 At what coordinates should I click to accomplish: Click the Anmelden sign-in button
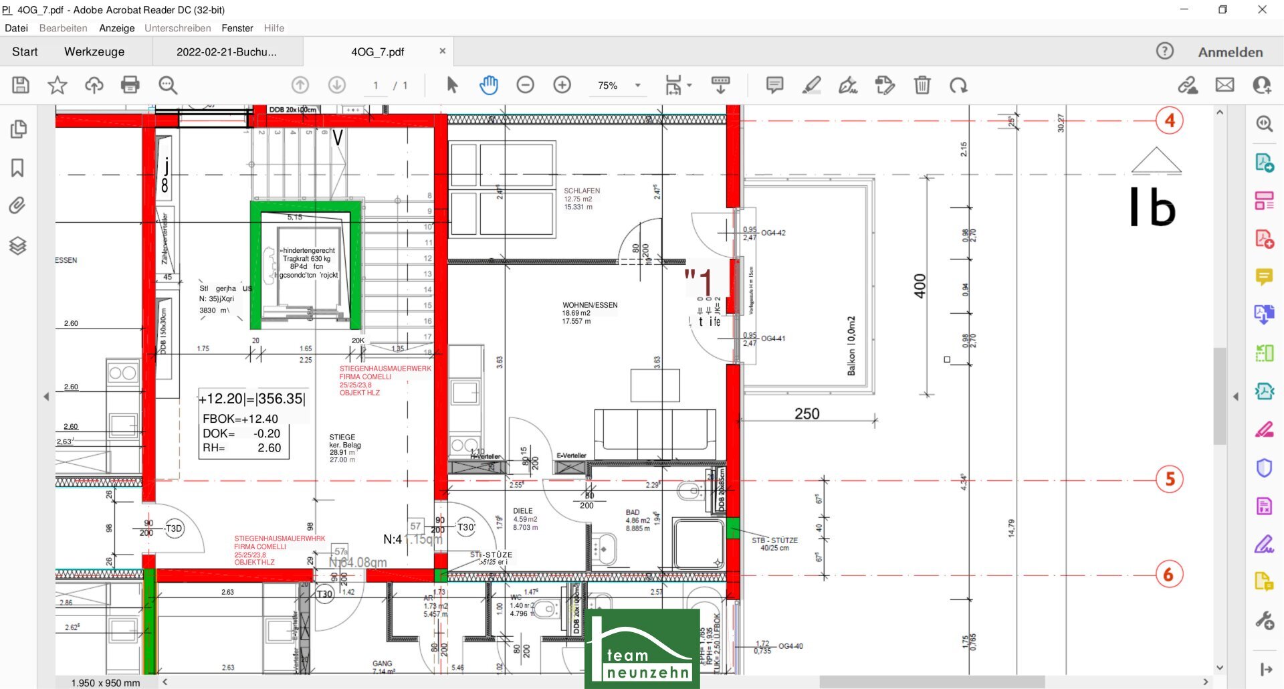coord(1230,52)
